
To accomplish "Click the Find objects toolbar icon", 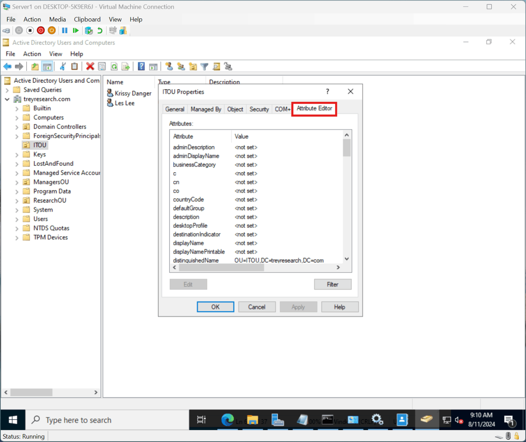I will tap(216, 67).
